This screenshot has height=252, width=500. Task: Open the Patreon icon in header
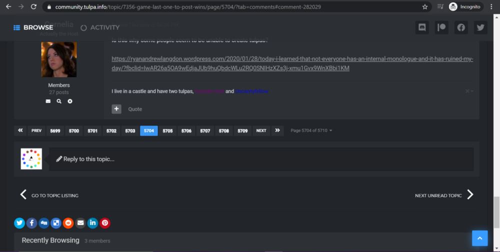click(x=441, y=27)
